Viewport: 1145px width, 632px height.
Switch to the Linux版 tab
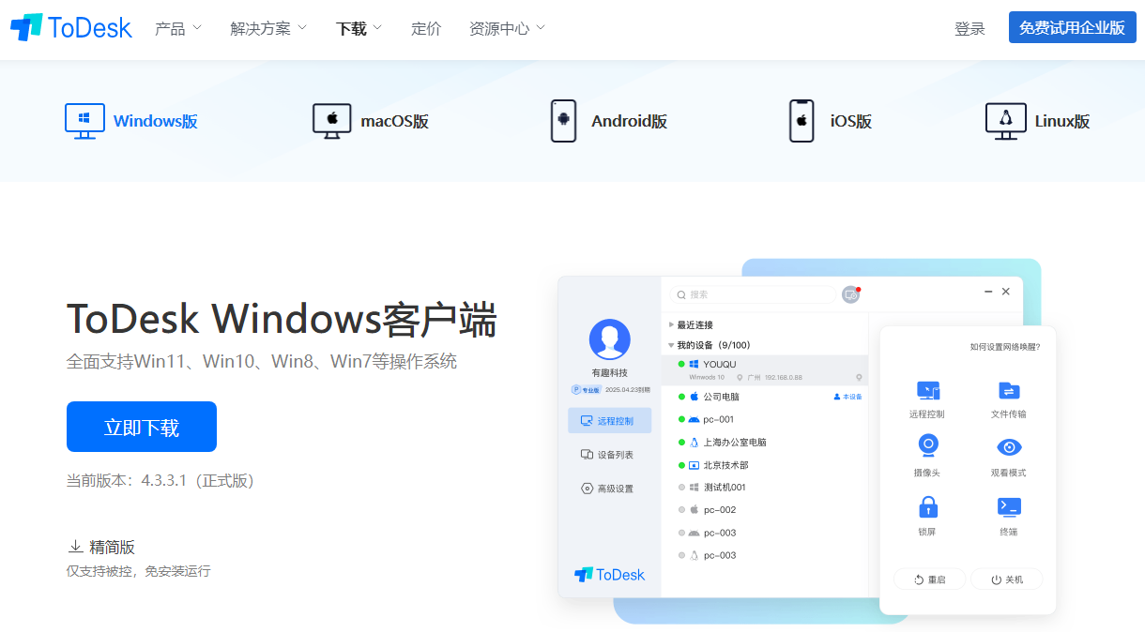[x=1038, y=121]
